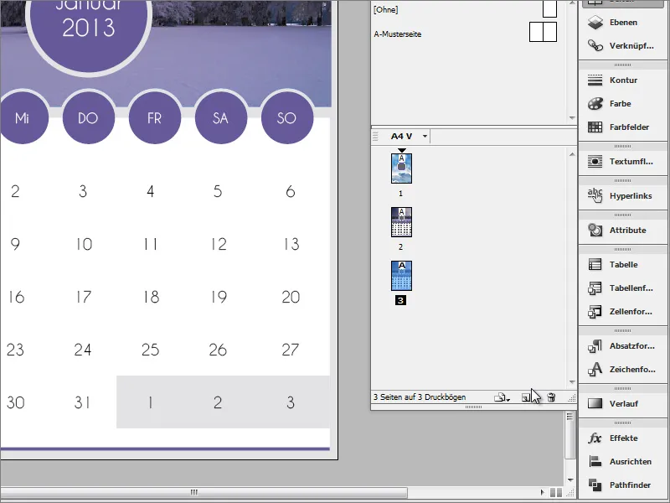Click horizontal scrollbar right arrow
670x503 pixels.
point(543,492)
